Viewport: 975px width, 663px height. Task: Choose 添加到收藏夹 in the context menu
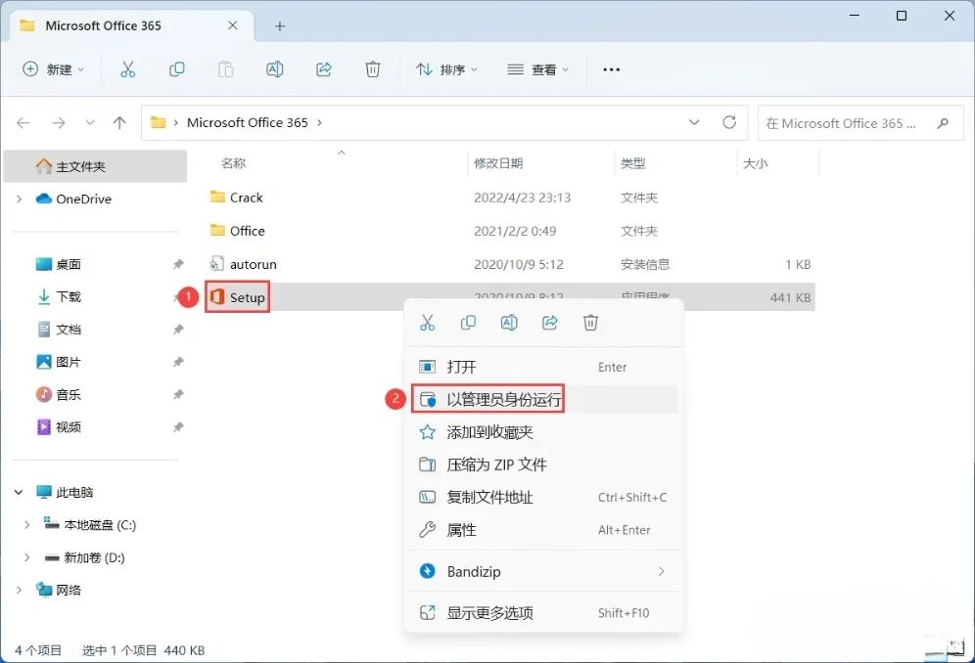[543, 432]
